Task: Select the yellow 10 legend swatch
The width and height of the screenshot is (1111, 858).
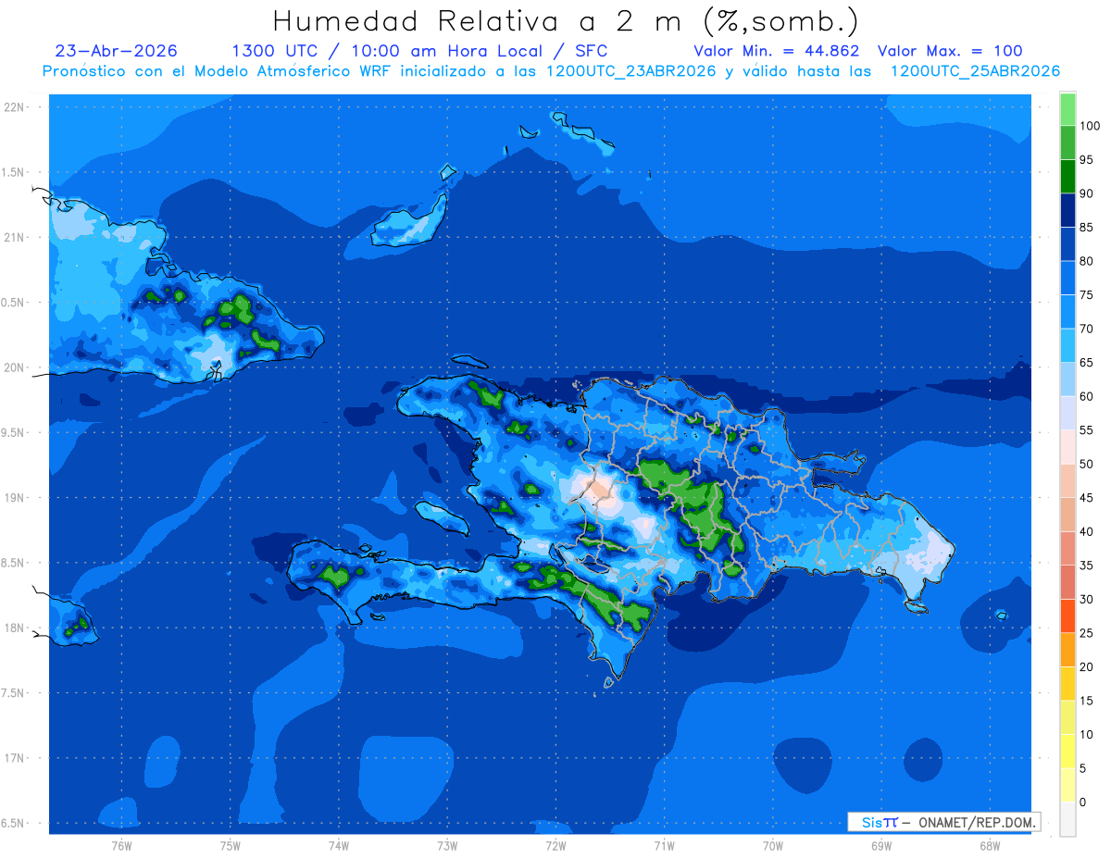Action: point(1067,717)
